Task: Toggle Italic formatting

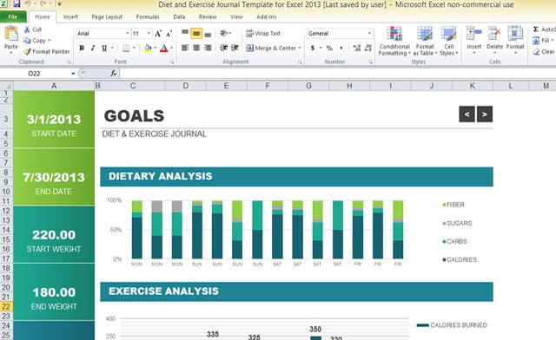Action: (x=93, y=48)
